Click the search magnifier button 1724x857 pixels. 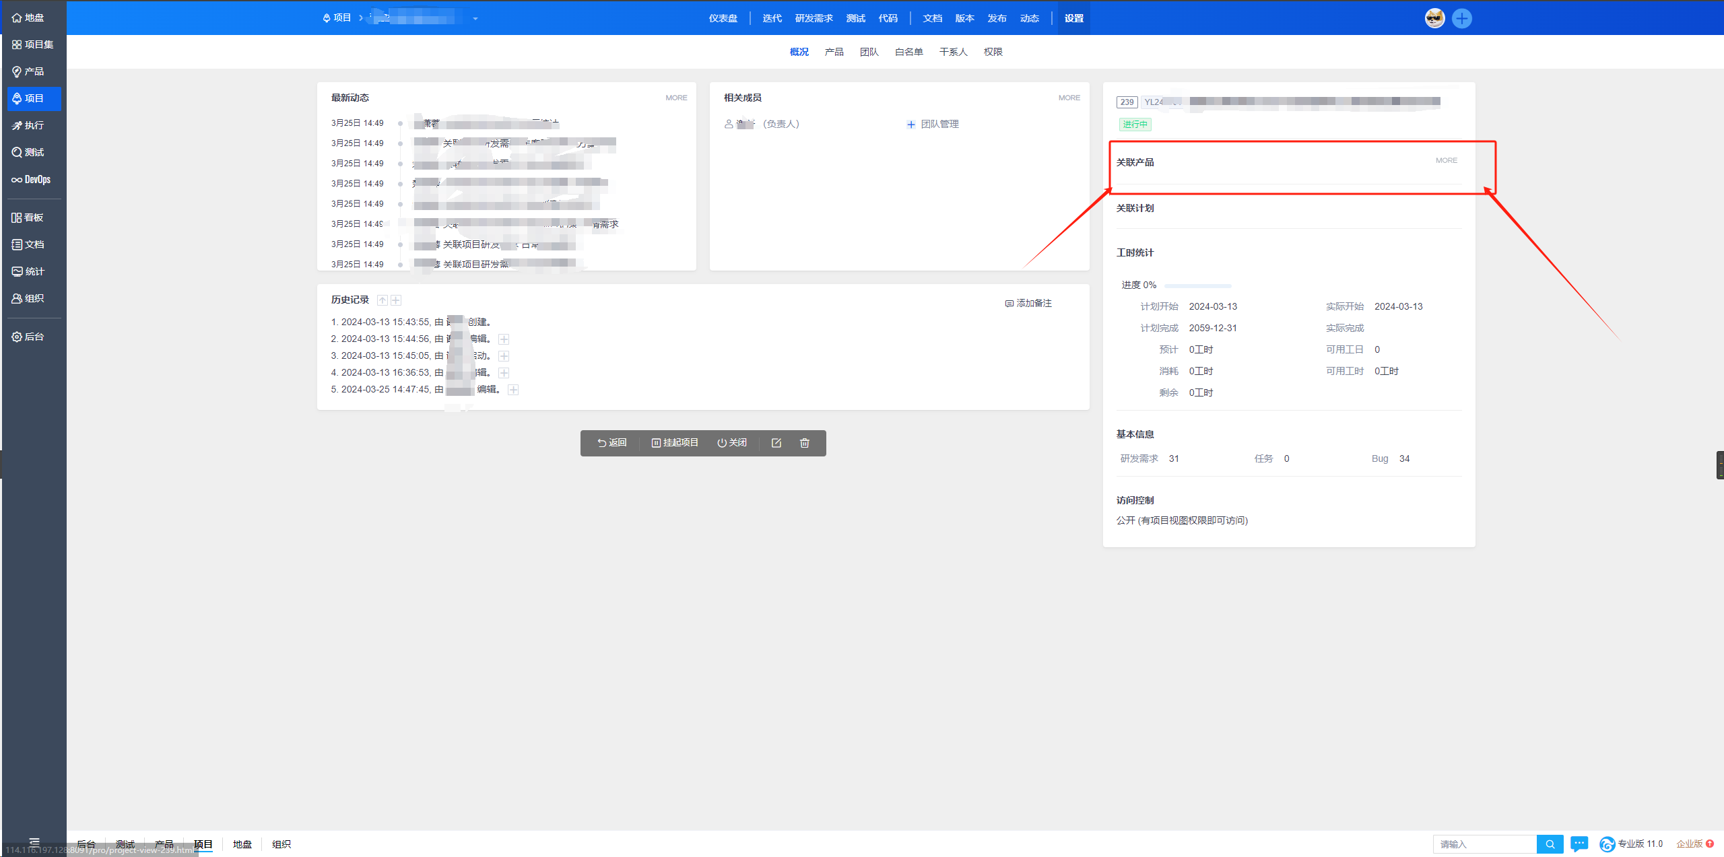pyautogui.click(x=1550, y=844)
